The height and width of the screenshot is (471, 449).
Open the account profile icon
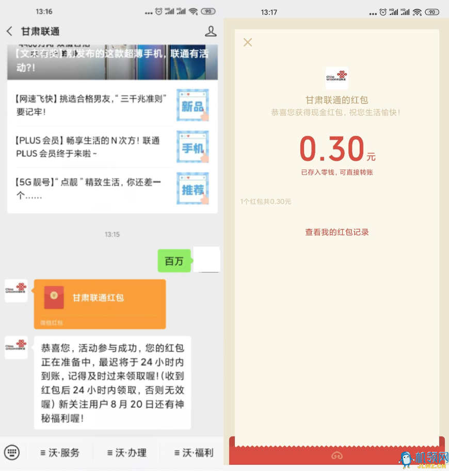211,31
